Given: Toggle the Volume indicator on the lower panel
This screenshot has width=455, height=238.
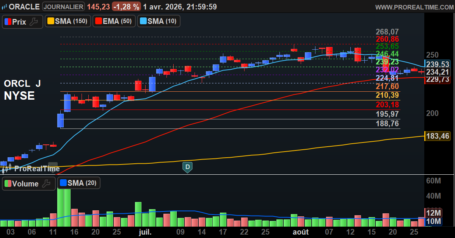Looking at the screenshot, I should (29, 183).
